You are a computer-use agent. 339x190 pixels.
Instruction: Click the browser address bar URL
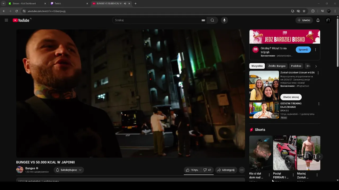point(47,11)
